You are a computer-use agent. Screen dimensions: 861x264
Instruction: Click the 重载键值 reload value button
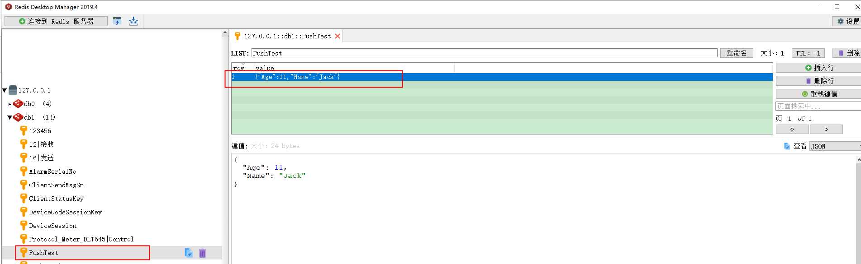coord(818,94)
